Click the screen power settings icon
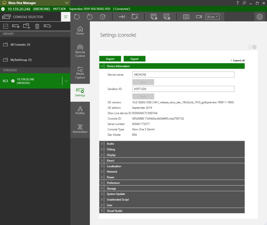 pyautogui.click(x=167, y=17)
